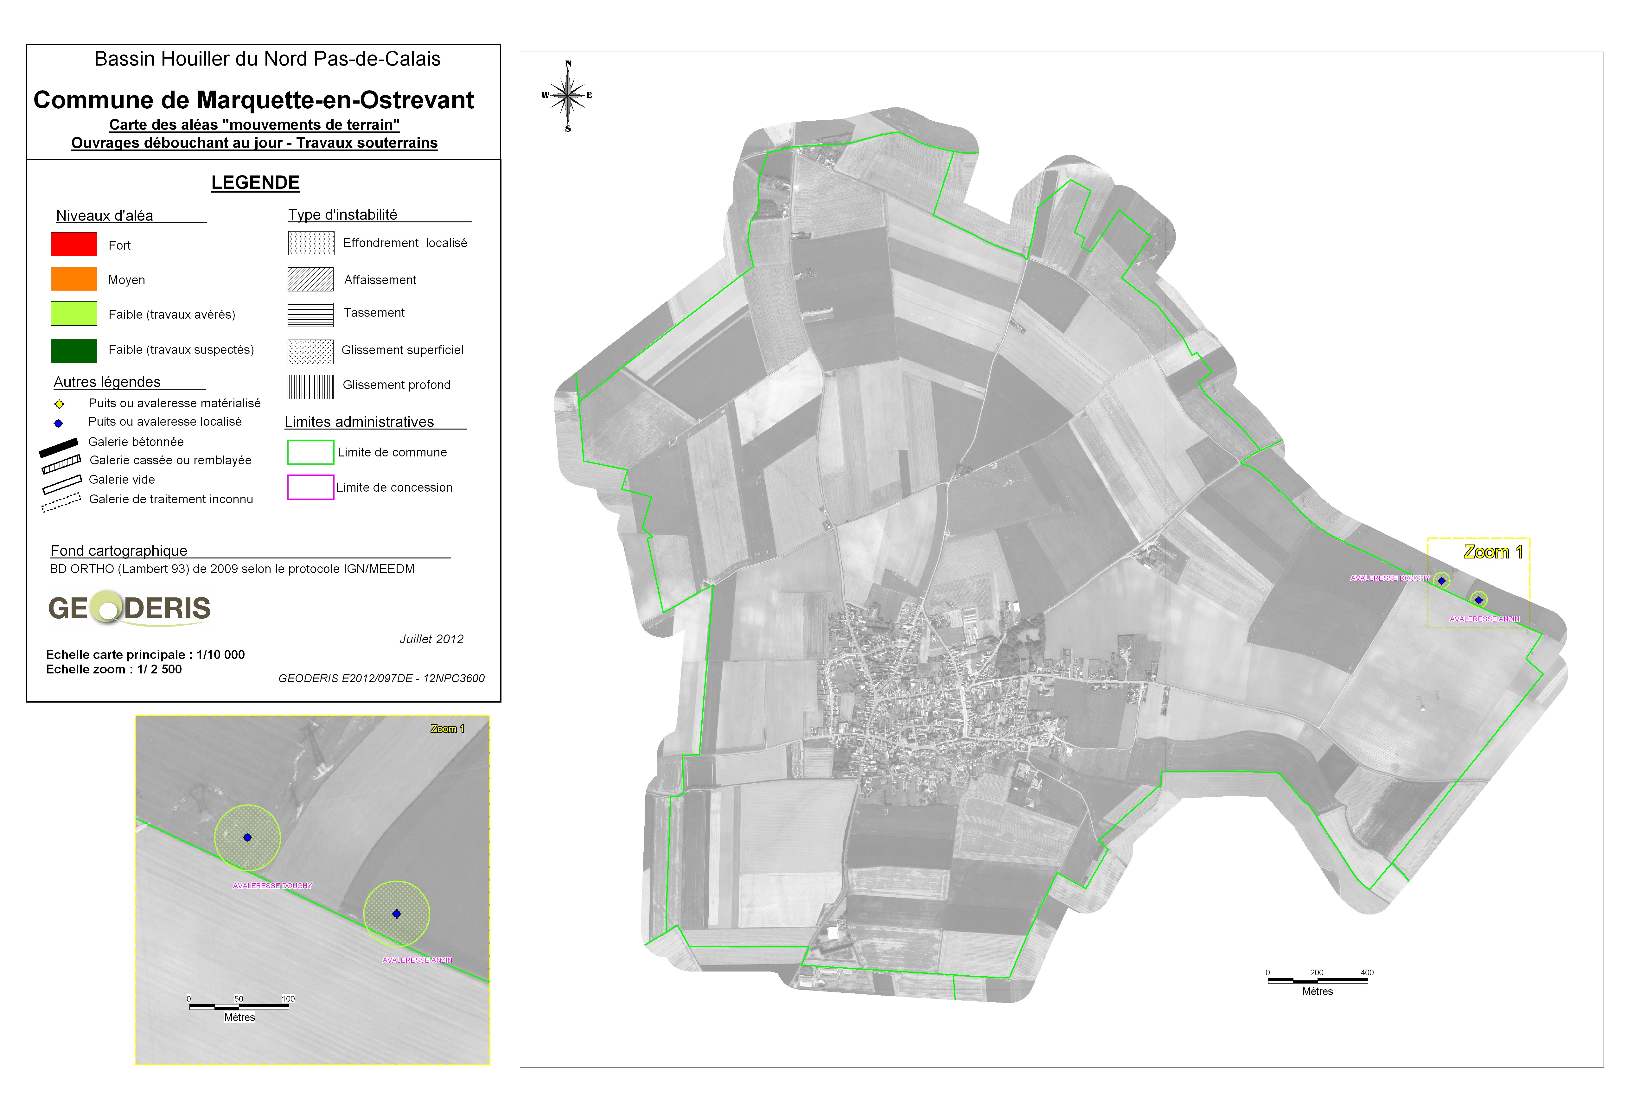Click the yellow diamond Puits matérialisé symbol

click(60, 404)
